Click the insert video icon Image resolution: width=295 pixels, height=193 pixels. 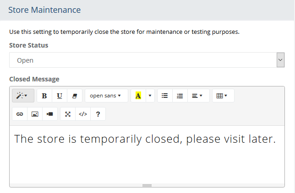pos(50,114)
